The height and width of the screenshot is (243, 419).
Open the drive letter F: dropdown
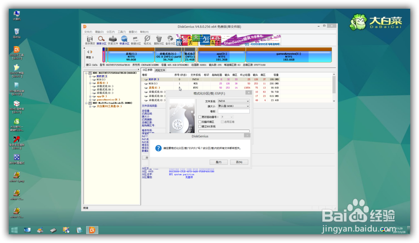[x=227, y=117]
